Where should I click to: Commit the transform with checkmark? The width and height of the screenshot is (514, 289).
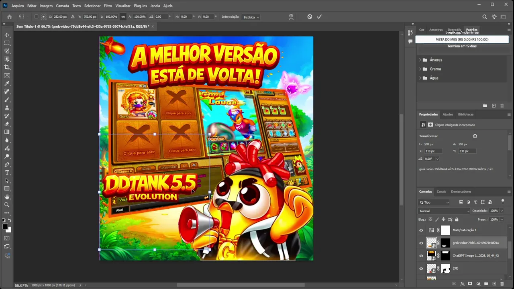pyautogui.click(x=319, y=17)
